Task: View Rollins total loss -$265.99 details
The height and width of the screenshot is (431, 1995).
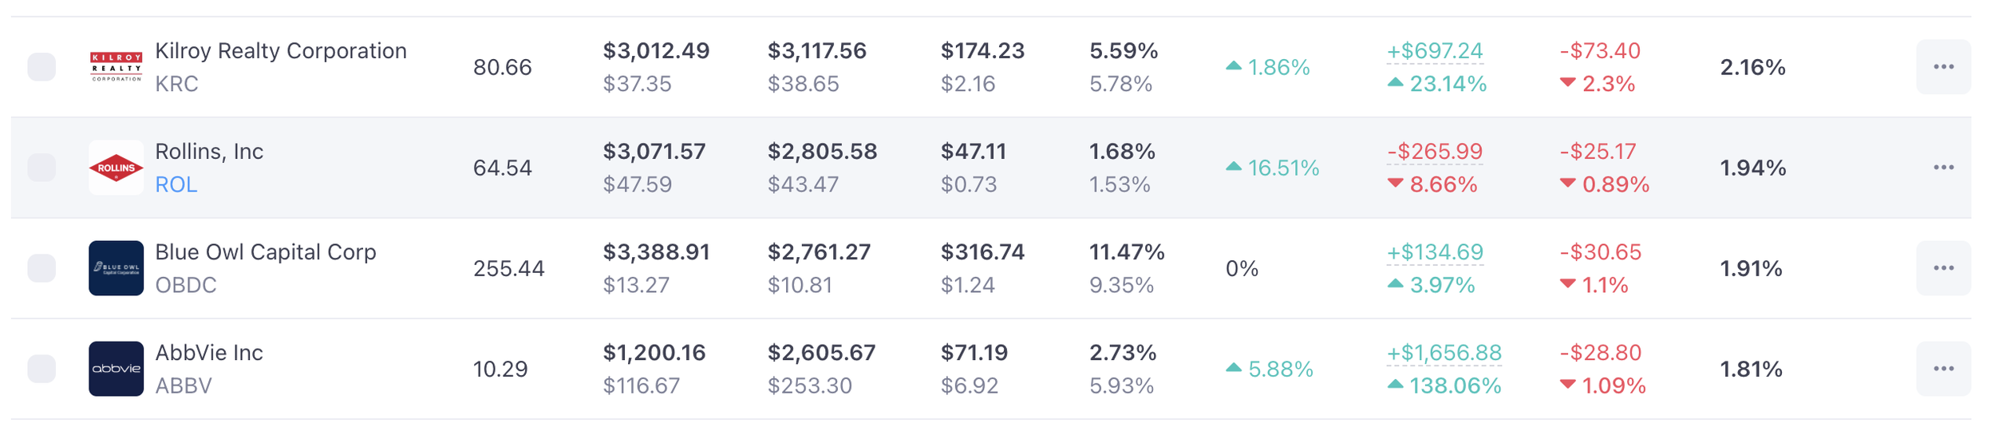Action: click(x=1435, y=152)
